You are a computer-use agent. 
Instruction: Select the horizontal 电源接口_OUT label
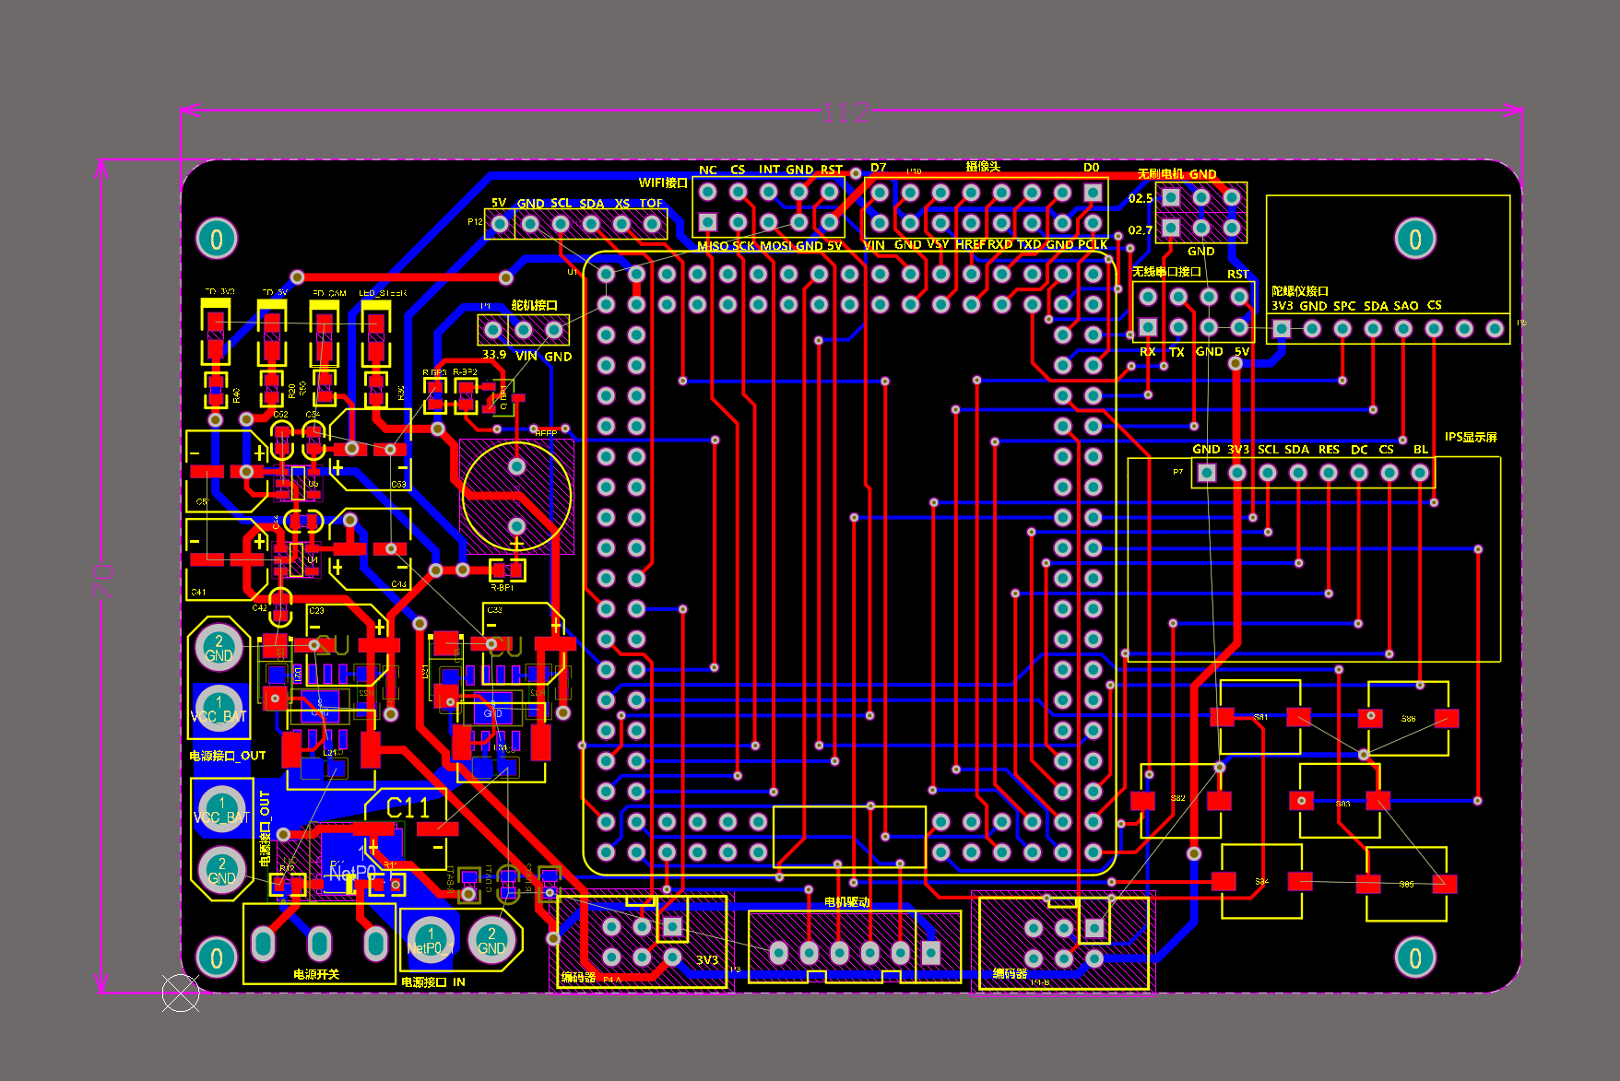click(228, 756)
